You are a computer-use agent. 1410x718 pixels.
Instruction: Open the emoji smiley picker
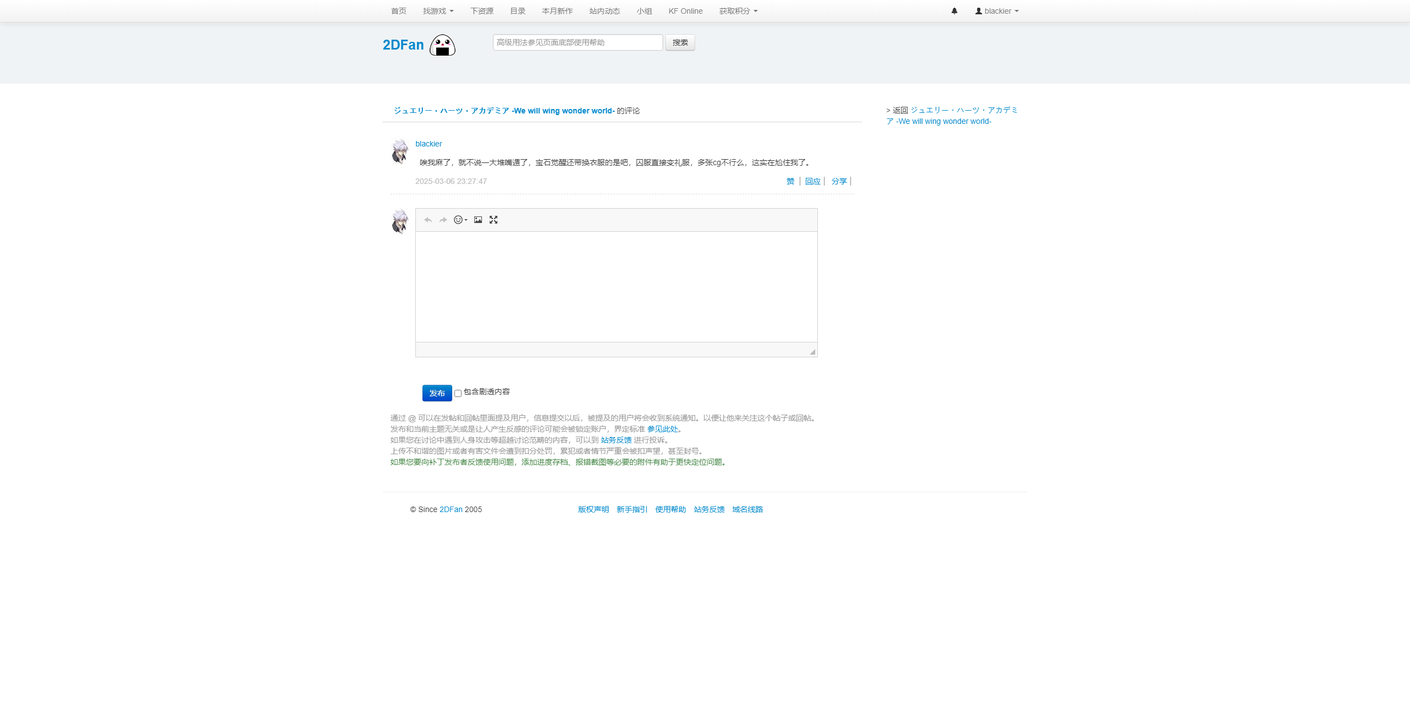[x=460, y=220]
